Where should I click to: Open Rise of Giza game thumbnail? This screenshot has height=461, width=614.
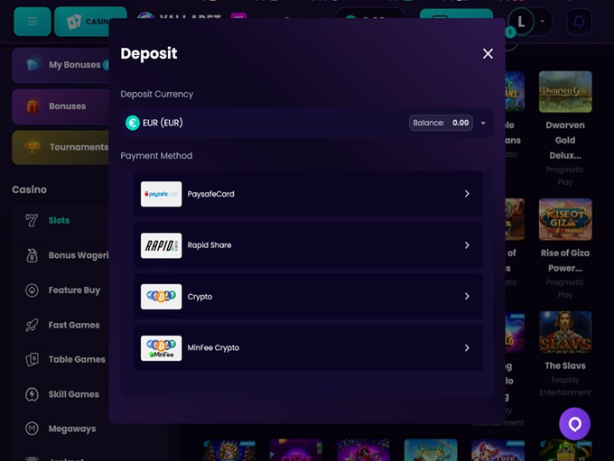coord(565,219)
